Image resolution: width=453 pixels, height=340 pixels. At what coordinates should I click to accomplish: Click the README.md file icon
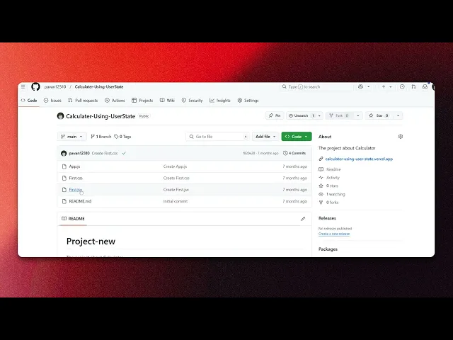tap(64, 201)
